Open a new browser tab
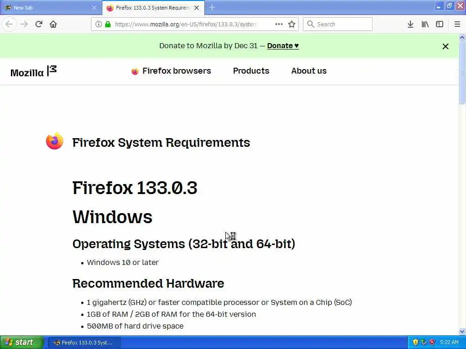Viewport: 466px width, 349px height. tap(212, 7)
